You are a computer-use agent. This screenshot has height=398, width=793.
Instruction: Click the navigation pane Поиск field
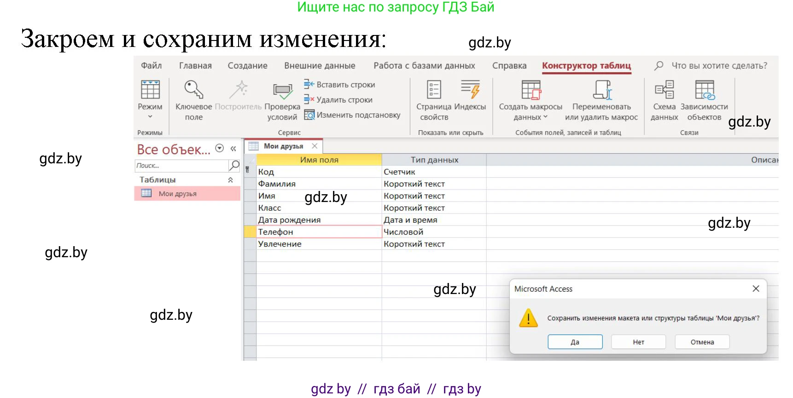pyautogui.click(x=181, y=166)
